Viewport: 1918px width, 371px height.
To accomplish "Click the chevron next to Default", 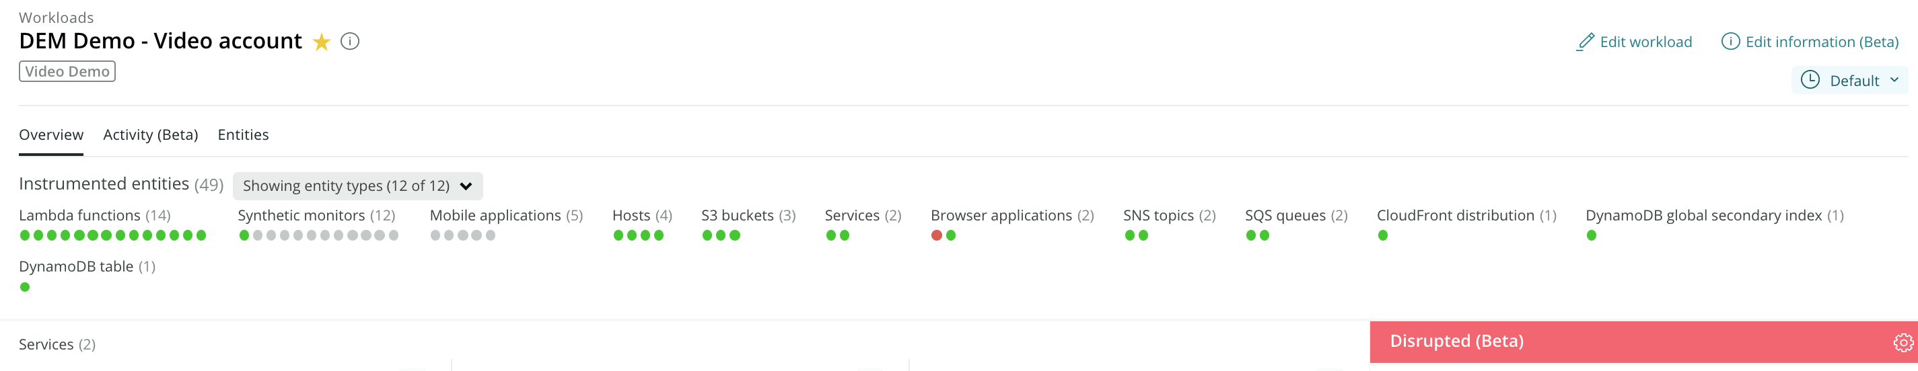I will pyautogui.click(x=1894, y=79).
